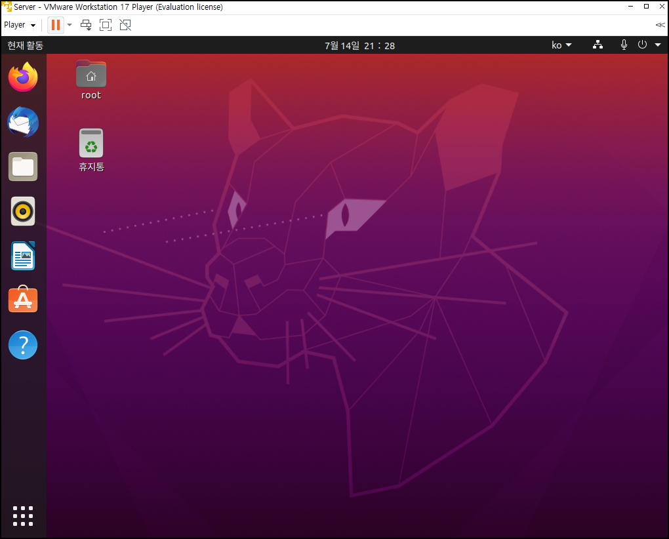669x539 pixels.
Task: Open the 현재 활동 activities overview
Action: (26, 45)
